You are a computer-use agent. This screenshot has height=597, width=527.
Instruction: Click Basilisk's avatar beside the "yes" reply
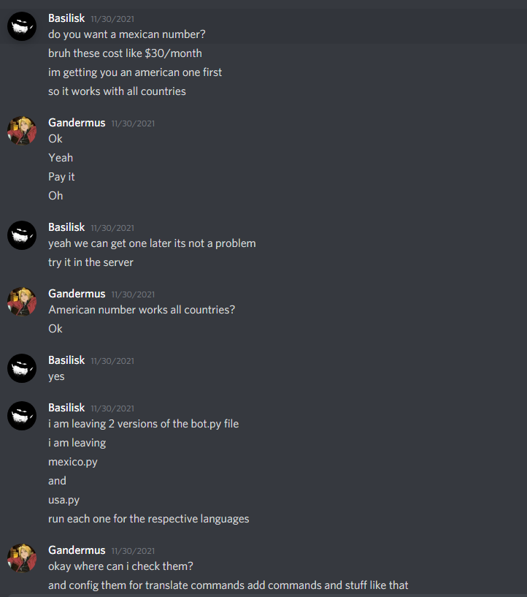(22, 368)
